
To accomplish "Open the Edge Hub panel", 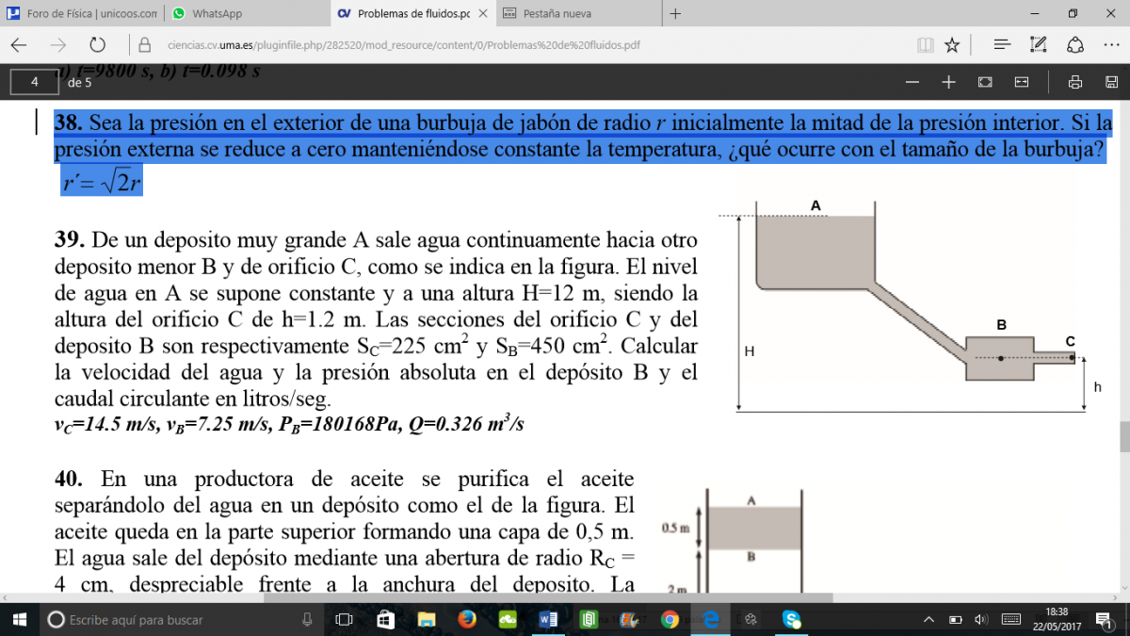I will 1002,44.
